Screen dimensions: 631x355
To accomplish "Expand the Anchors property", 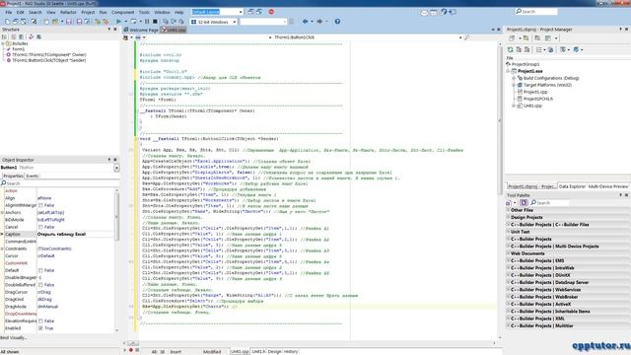I will point(2,213).
